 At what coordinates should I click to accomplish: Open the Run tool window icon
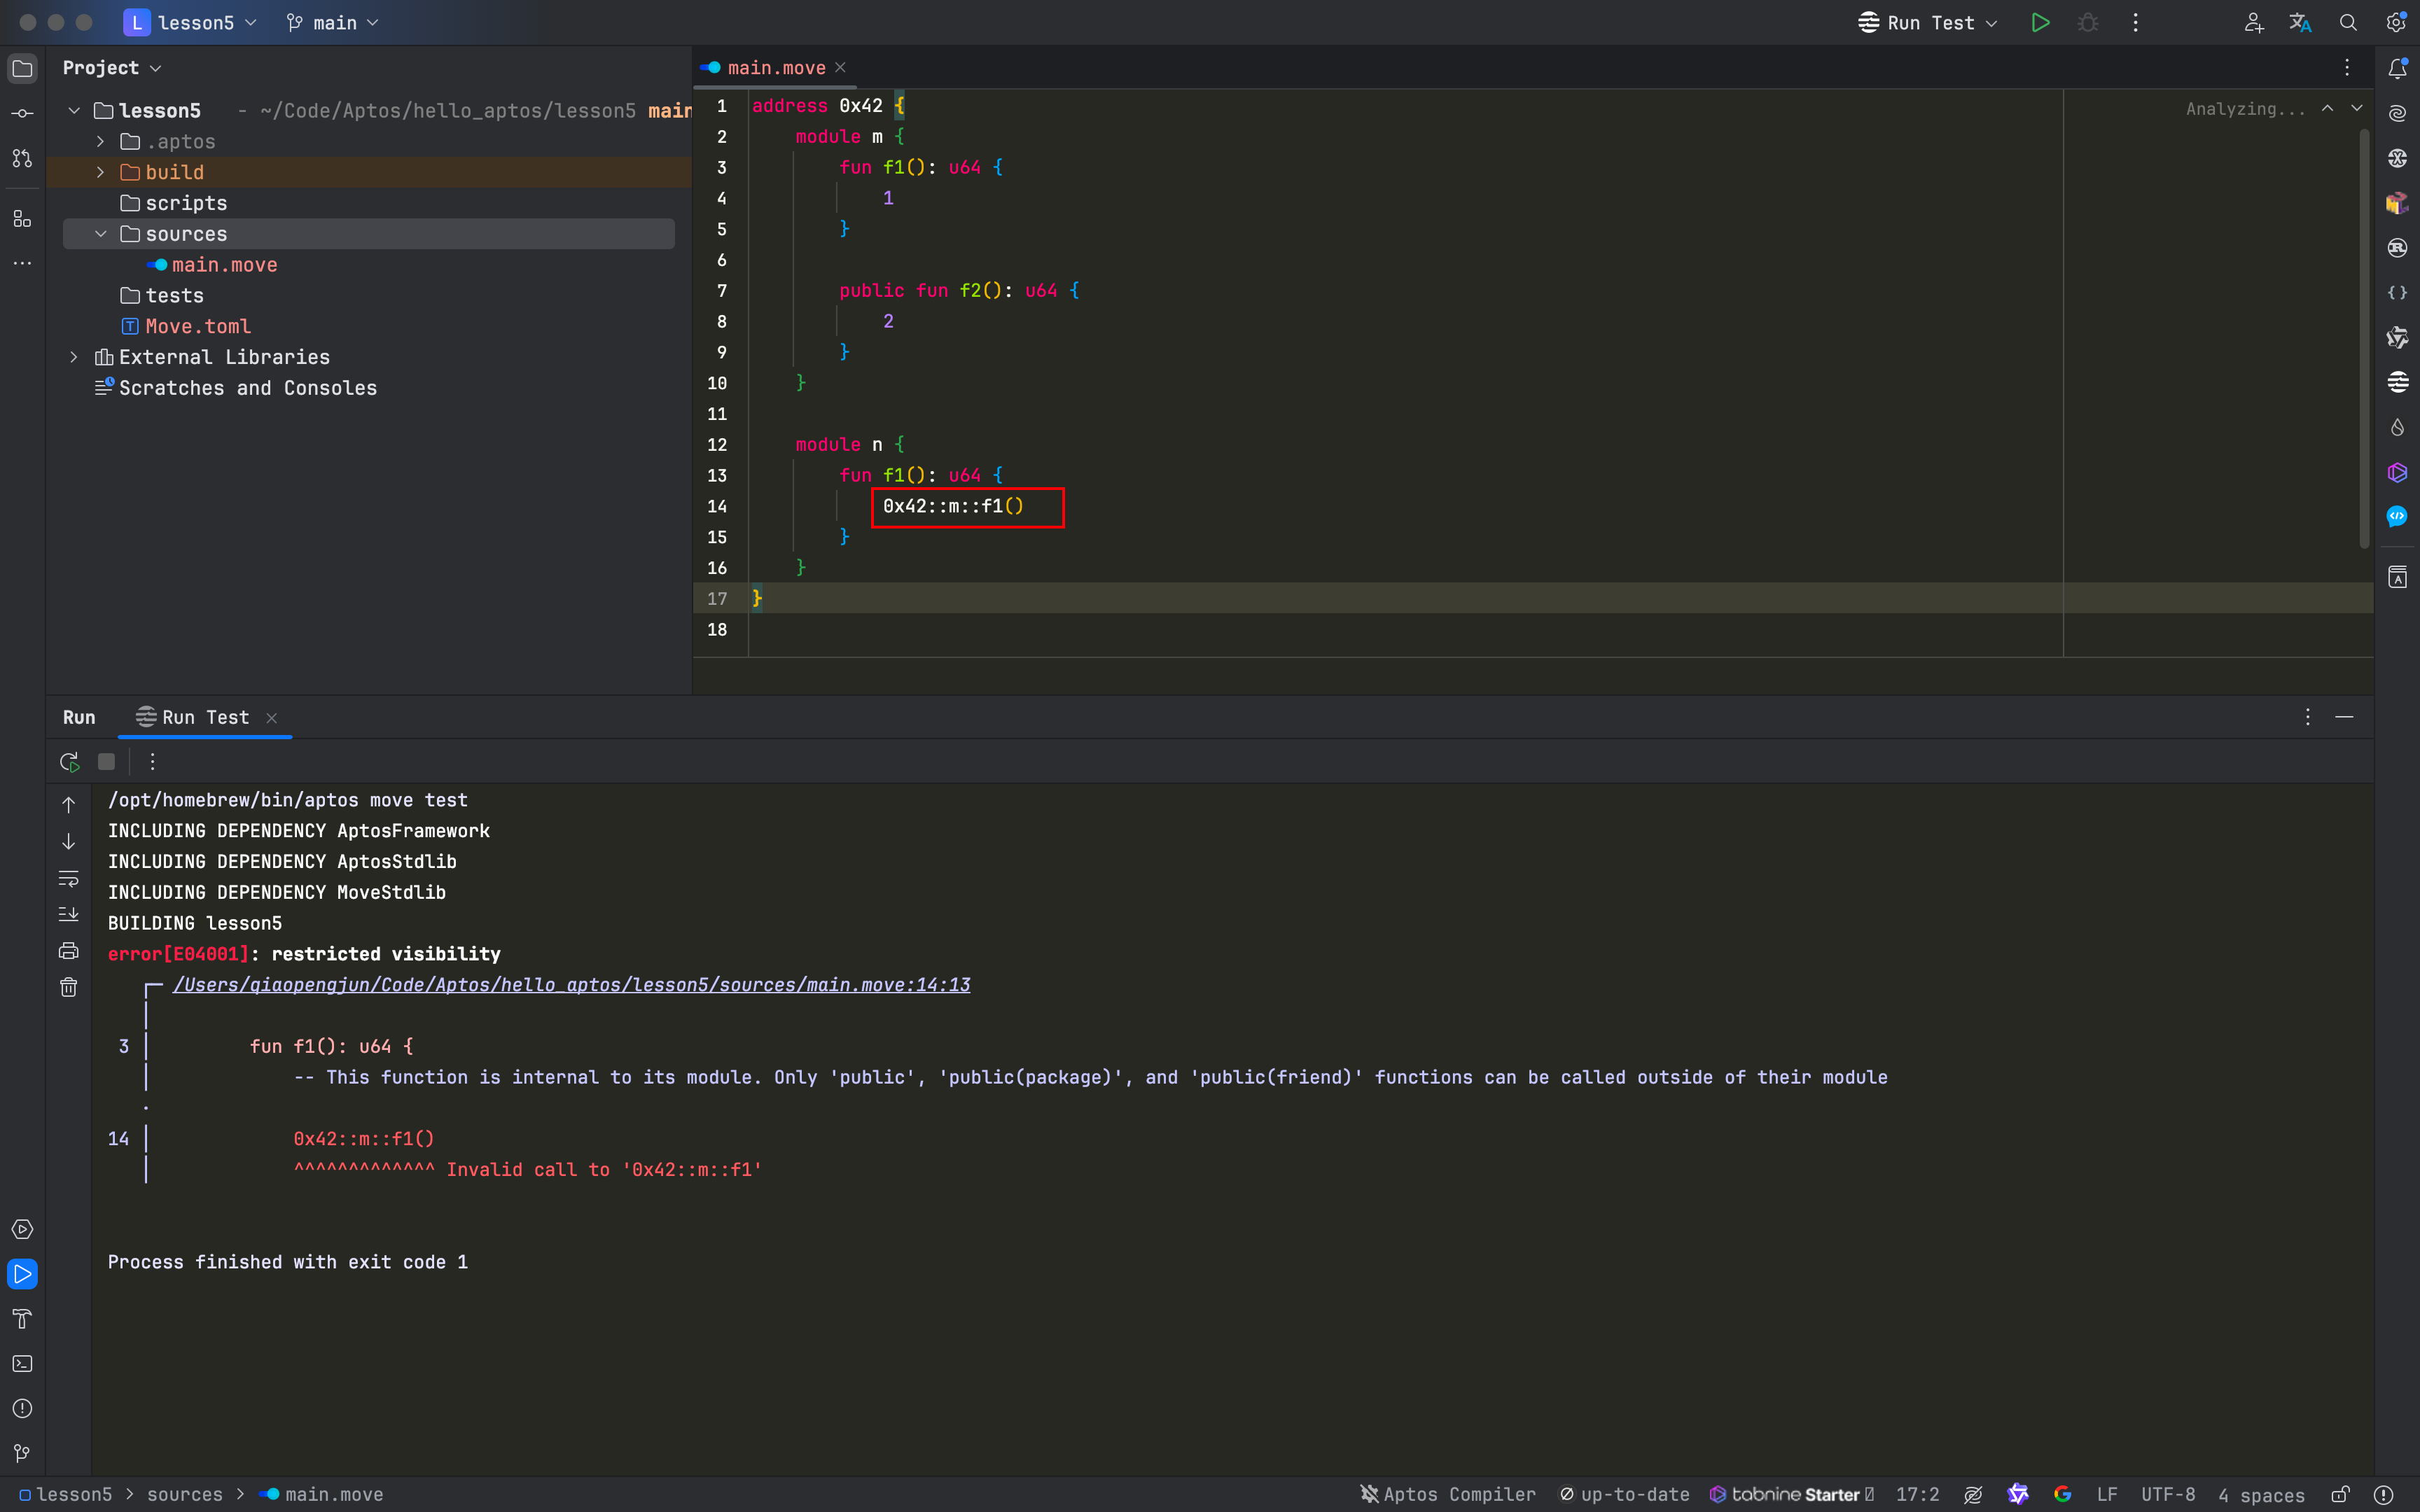22,1274
